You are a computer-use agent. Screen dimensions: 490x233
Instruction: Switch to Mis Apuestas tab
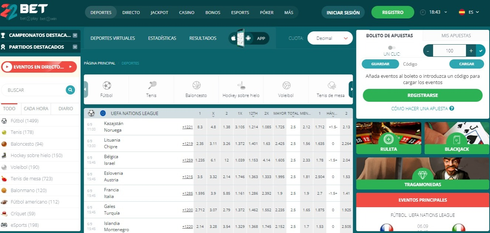[456, 36]
